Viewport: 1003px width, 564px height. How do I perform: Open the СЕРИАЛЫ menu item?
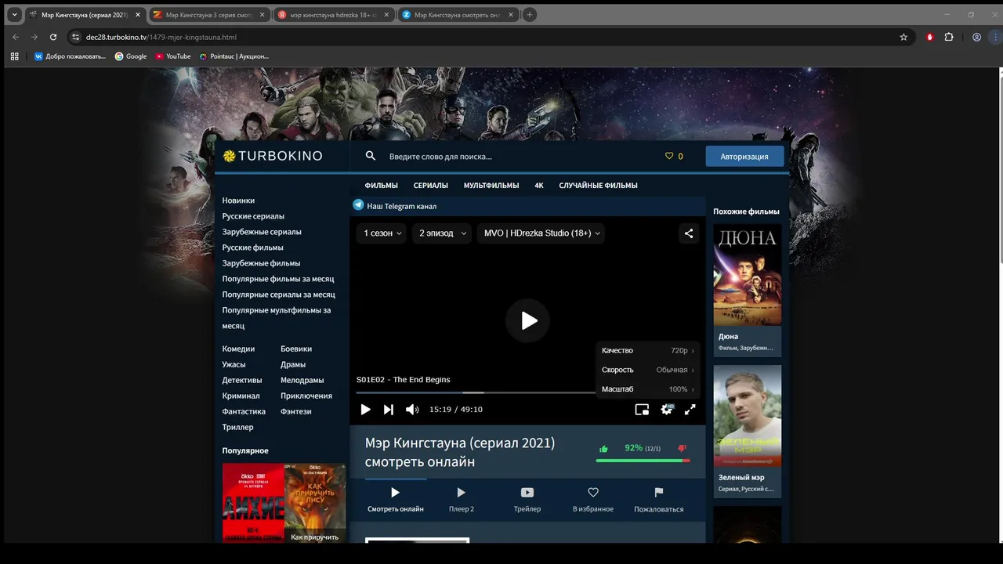coord(431,186)
